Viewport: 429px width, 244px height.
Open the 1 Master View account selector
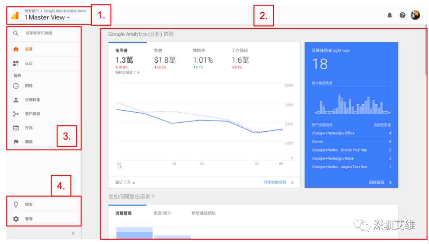pyautogui.click(x=47, y=17)
